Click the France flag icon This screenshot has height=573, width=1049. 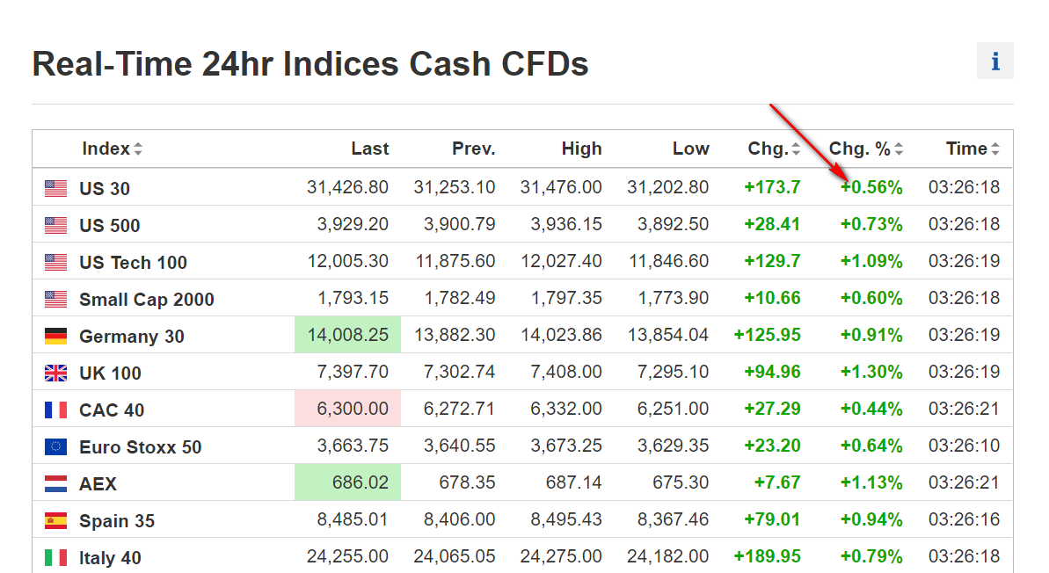pyautogui.click(x=55, y=410)
